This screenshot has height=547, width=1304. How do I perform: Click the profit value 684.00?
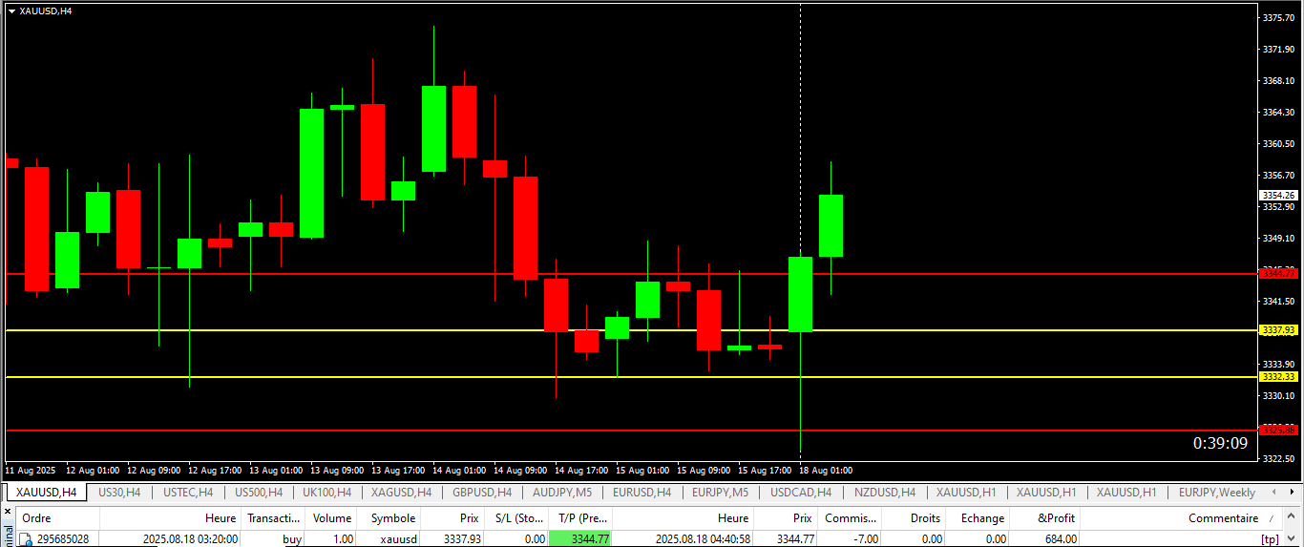click(1060, 539)
